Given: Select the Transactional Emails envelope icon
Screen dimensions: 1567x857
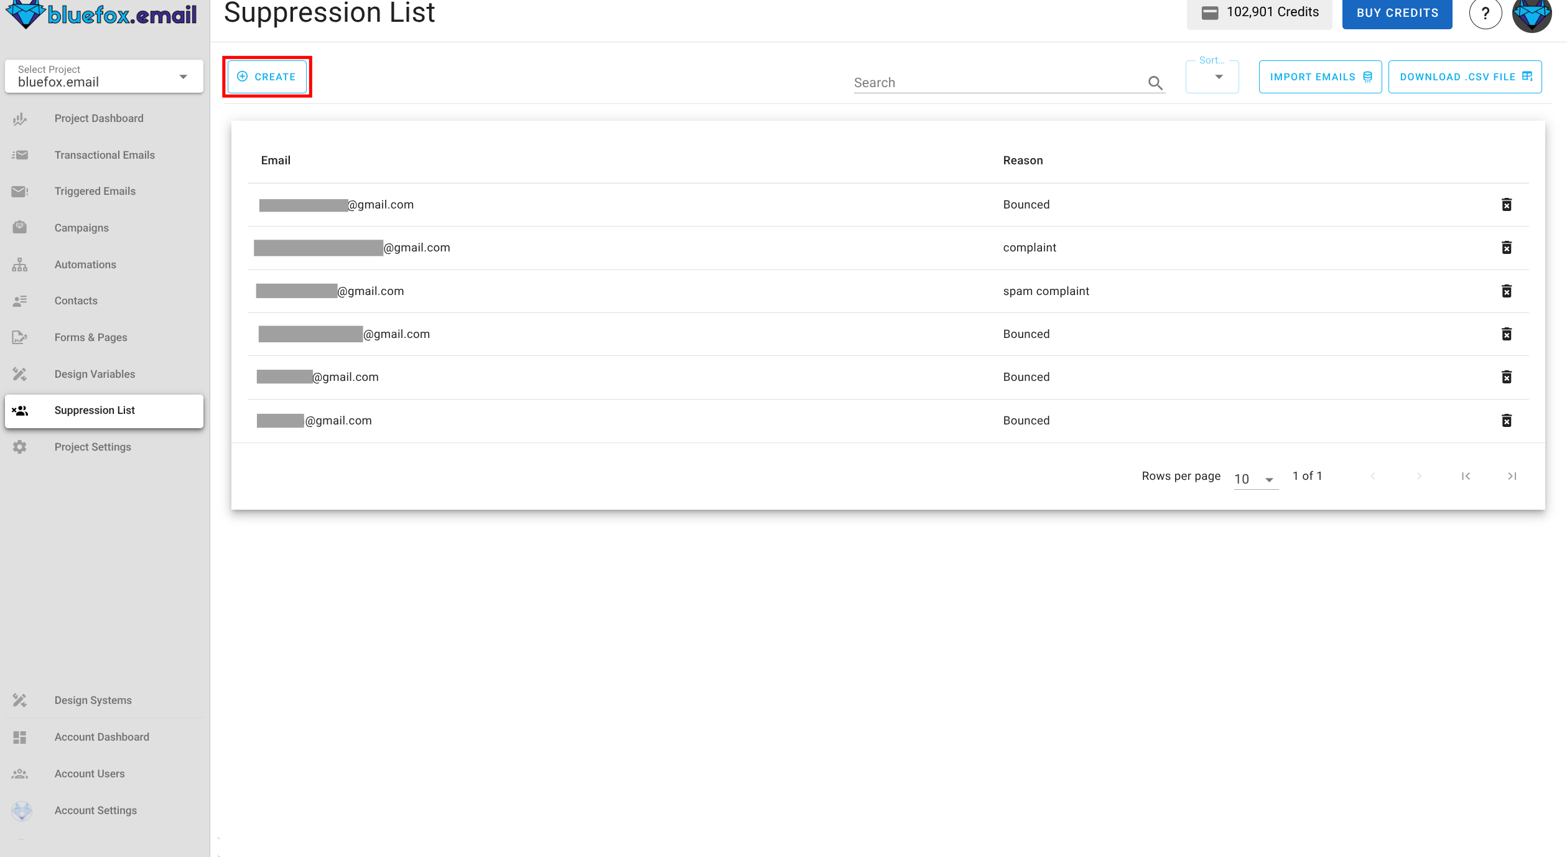Looking at the screenshot, I should (x=19, y=154).
